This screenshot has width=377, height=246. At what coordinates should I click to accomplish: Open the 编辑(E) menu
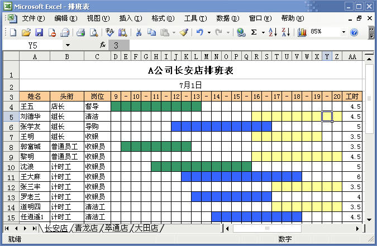pos(66,18)
